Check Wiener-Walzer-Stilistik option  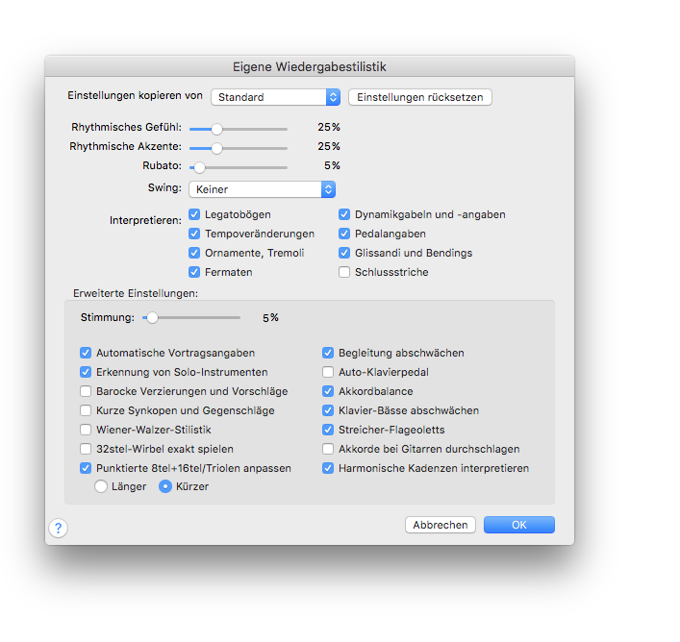tap(86, 430)
